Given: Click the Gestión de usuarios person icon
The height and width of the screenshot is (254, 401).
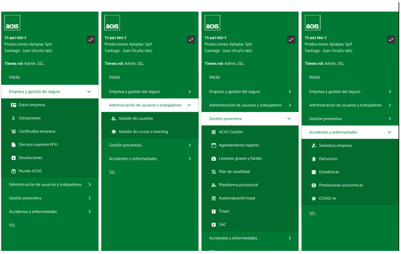Looking at the screenshot, I should coord(114,119).
